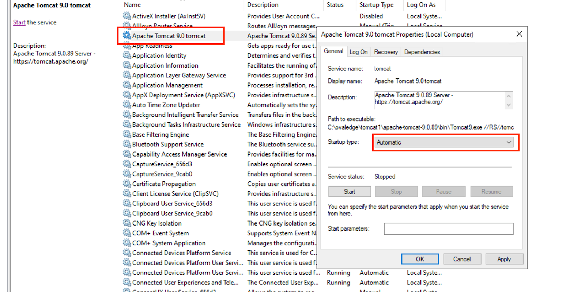This screenshot has width=585, height=292.
Task: Click the Clipboard User Service_9cab0 gear icon
Action: tap(127, 213)
